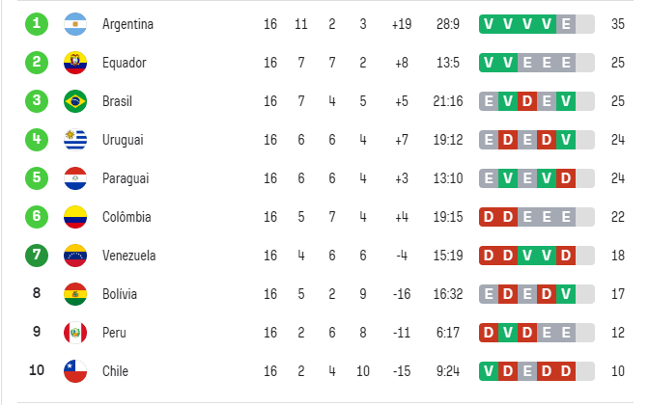649x405 pixels.
Task: Click the Uruguai flag icon
Action: [75, 140]
